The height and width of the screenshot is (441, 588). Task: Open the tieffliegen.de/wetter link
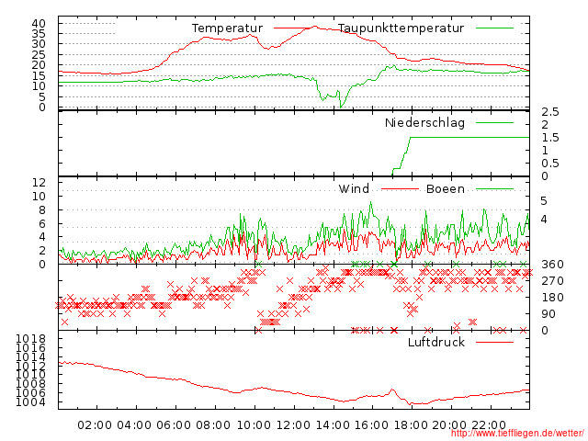517,434
